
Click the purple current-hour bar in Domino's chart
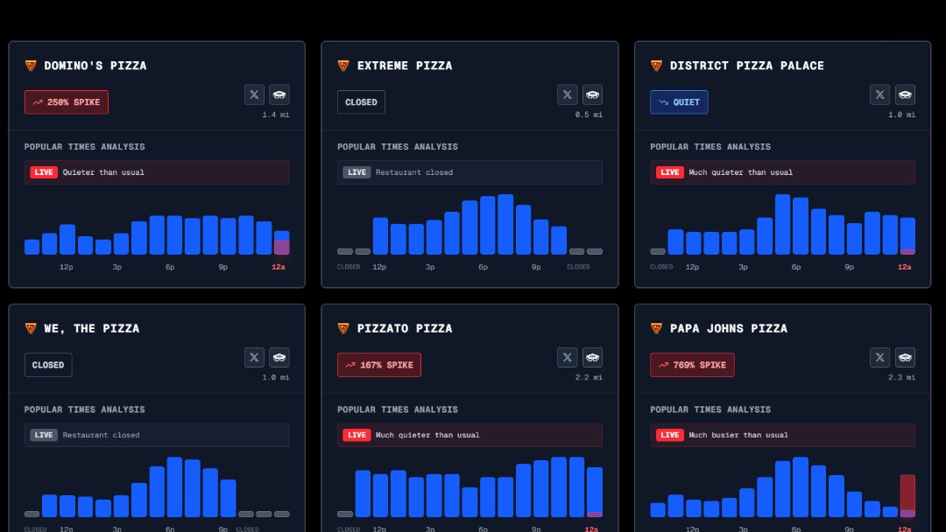pos(282,247)
